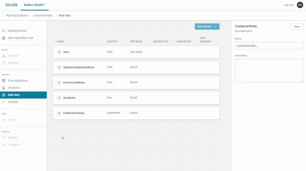Click the Configure sidebar label
306x171 pixels.
point(14,145)
